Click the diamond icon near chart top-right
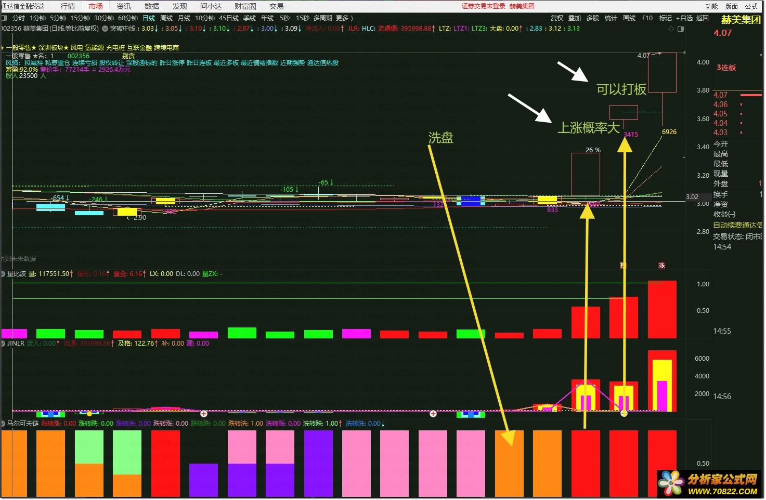The image size is (766, 500). 671,29
